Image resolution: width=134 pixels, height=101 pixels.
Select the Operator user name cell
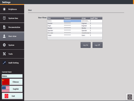click(x=56, y=30)
